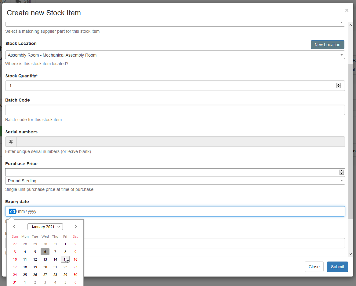Open the Pound Sterling currency dropdown
The image size is (356, 286).
341,181
